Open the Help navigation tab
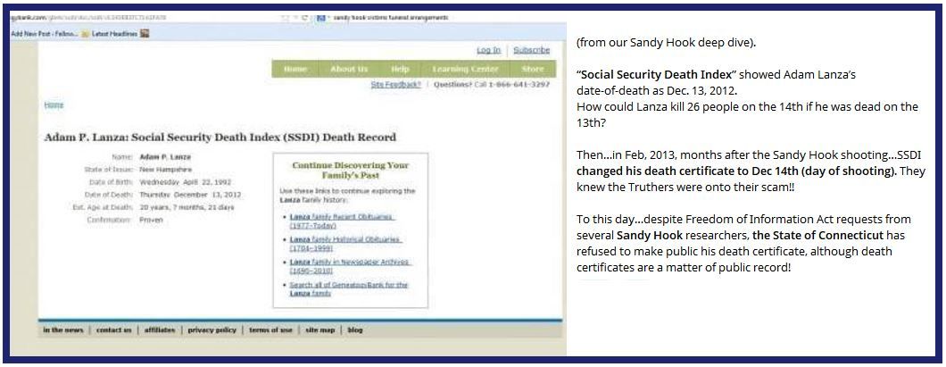This screenshot has width=946, height=367. (x=400, y=69)
